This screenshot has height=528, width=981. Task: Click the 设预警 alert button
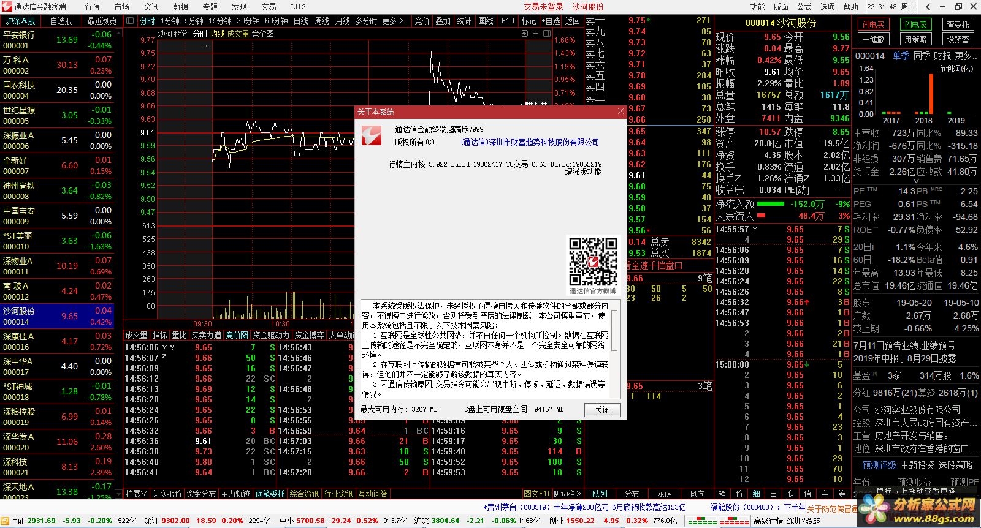pyautogui.click(x=958, y=39)
